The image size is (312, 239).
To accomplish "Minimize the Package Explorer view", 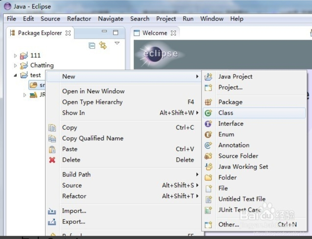I will click(x=104, y=31).
